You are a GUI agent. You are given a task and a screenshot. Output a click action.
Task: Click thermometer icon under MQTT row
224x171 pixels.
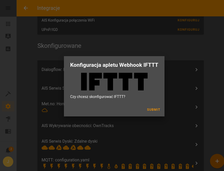109,166
